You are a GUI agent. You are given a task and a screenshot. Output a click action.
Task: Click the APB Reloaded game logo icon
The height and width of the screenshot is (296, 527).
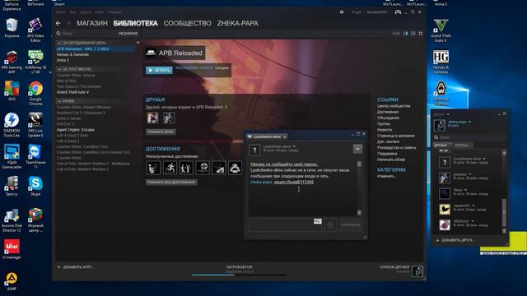(x=151, y=53)
